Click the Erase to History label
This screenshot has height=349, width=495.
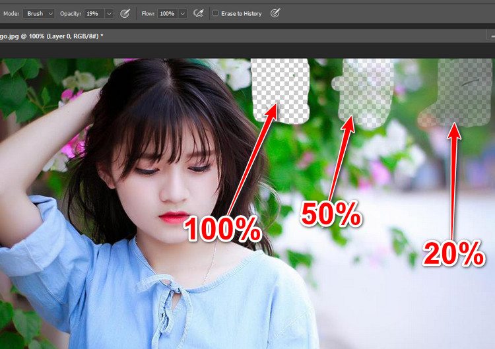tap(242, 14)
